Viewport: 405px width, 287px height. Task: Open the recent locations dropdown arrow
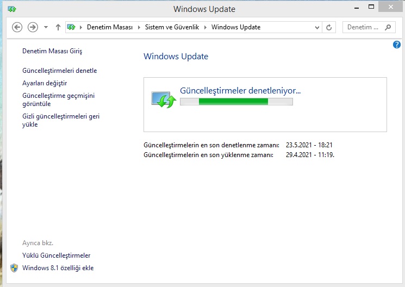point(46,27)
